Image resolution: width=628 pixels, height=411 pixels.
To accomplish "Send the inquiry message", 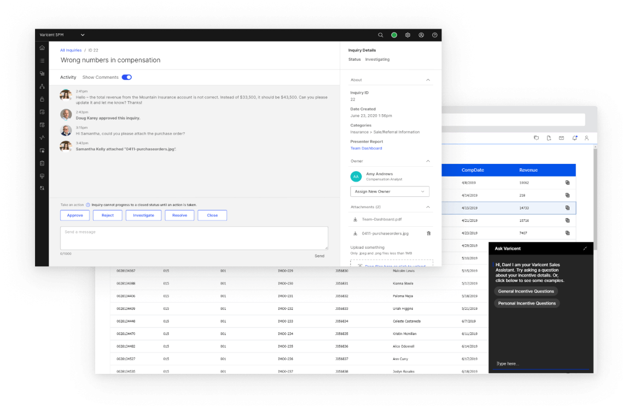I will pos(319,256).
